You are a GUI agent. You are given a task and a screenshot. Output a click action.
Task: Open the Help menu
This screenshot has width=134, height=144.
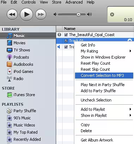tap(91, 2)
